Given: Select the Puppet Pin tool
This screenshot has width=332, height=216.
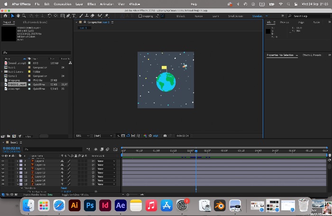Looking at the screenshot, I should click(107, 16).
